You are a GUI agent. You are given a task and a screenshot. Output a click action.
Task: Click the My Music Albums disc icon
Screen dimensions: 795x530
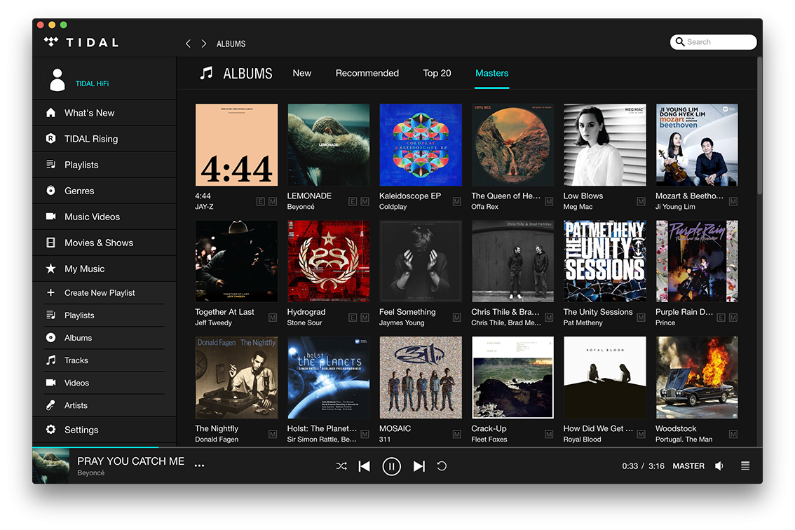[50, 337]
